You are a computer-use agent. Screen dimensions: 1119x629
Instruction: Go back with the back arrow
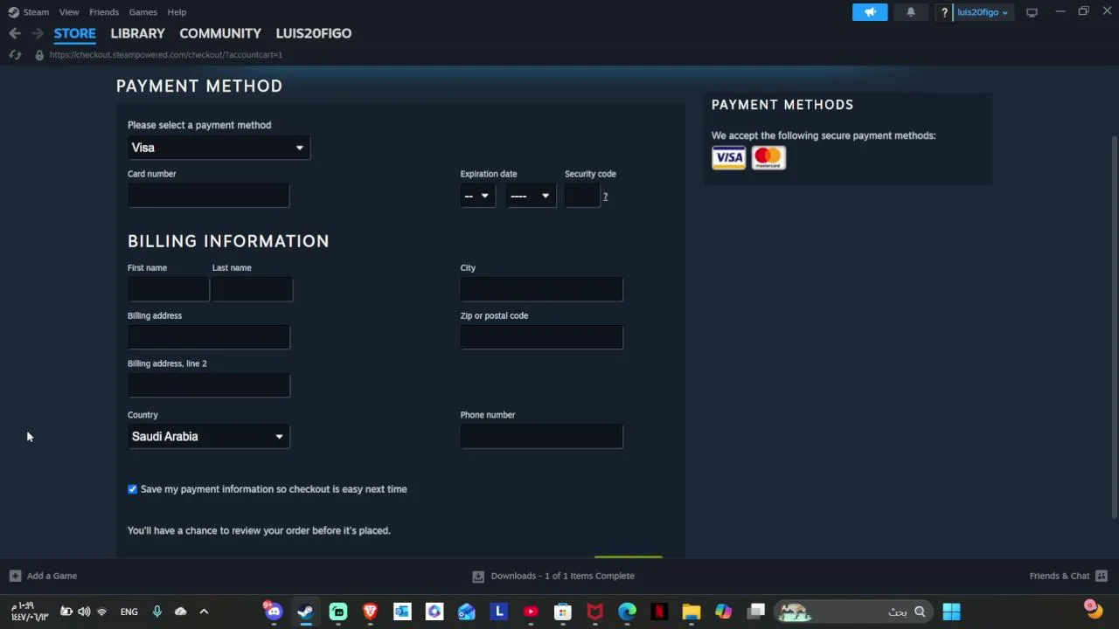[15, 33]
